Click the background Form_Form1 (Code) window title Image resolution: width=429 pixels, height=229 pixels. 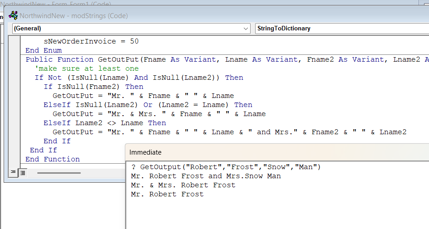click(56, 4)
